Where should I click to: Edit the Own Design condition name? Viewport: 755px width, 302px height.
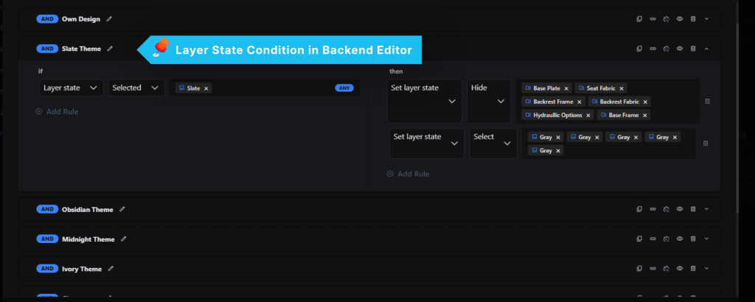tap(109, 19)
